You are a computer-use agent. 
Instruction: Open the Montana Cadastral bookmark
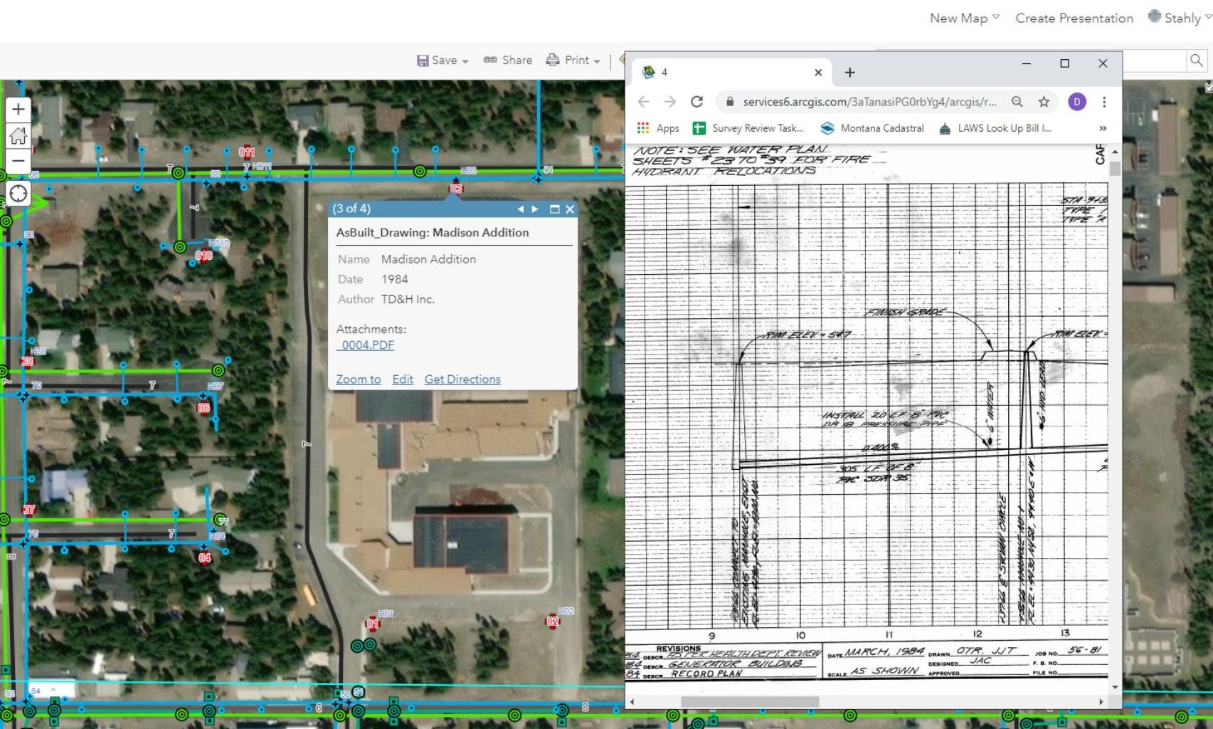[872, 128]
